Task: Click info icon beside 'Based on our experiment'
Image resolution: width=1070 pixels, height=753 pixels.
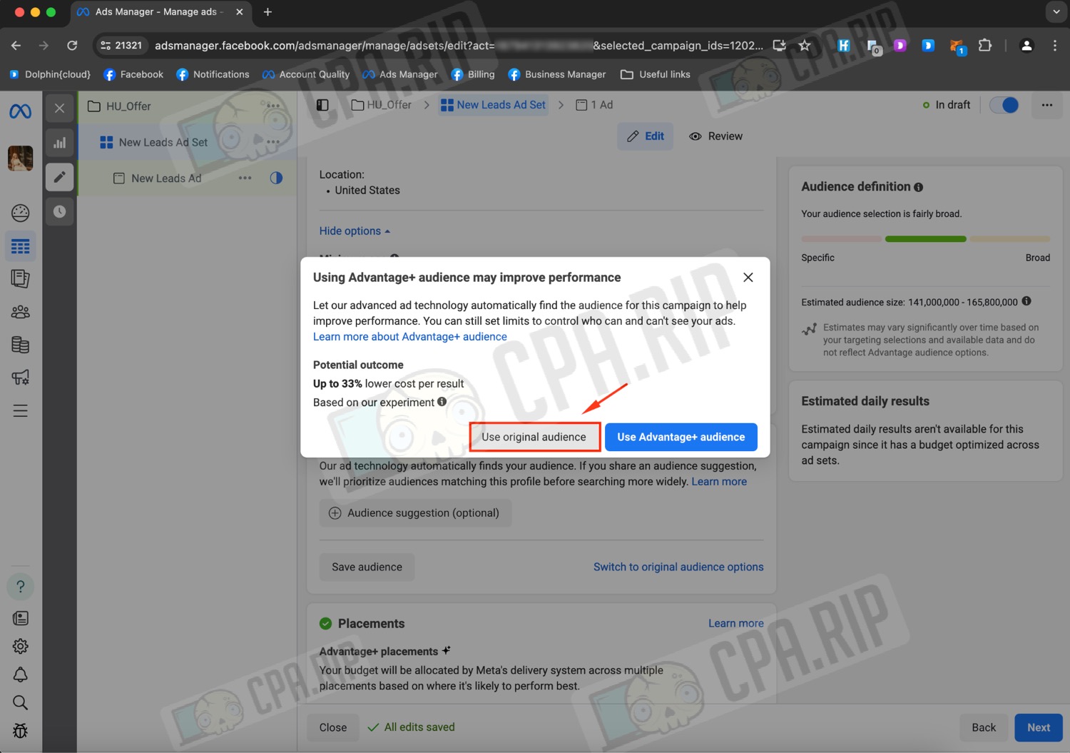Action: coord(442,402)
